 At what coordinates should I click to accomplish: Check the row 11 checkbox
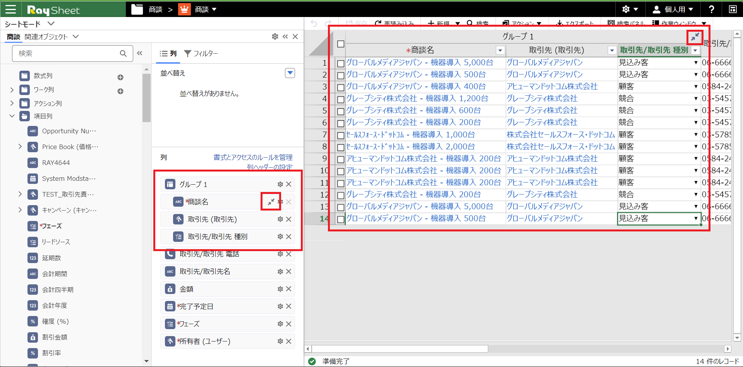[341, 183]
